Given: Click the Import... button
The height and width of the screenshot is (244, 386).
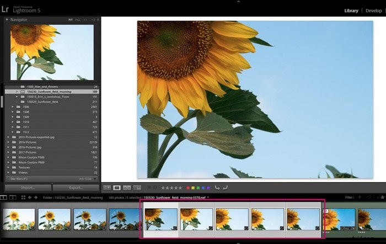Looking at the screenshot, I should click(x=28, y=188).
